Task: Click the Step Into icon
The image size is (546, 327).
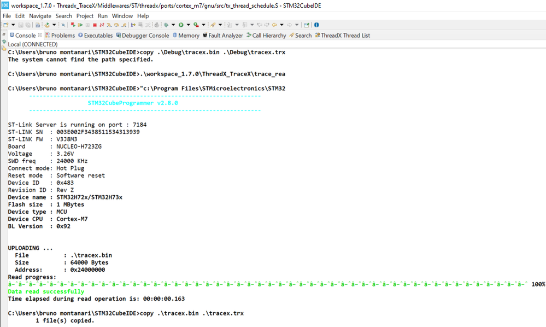Action: [109, 25]
